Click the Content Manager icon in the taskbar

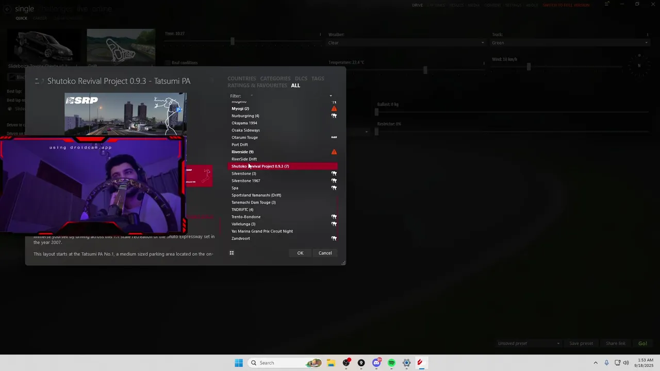pyautogui.click(x=421, y=363)
